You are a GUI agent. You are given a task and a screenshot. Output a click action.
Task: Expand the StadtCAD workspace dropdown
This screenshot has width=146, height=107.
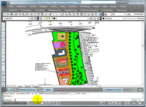[x=29, y=19]
